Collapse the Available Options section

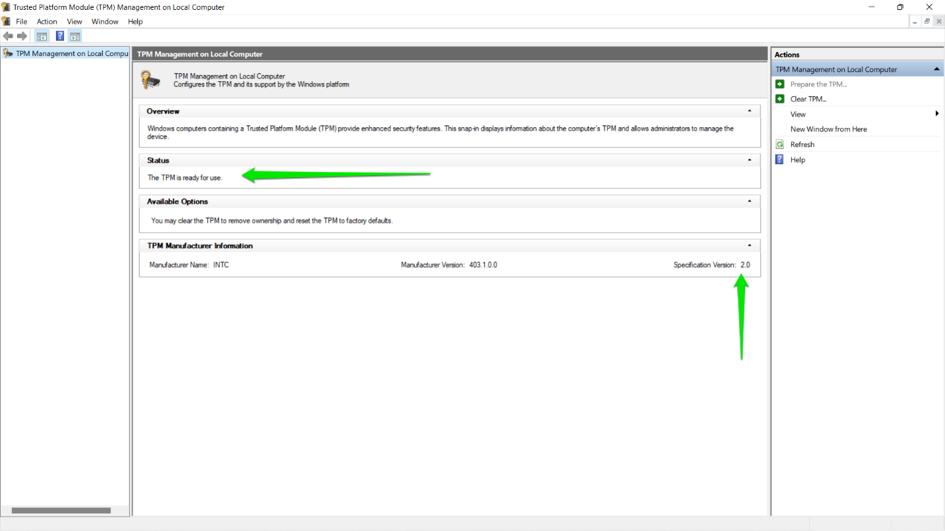pos(749,201)
